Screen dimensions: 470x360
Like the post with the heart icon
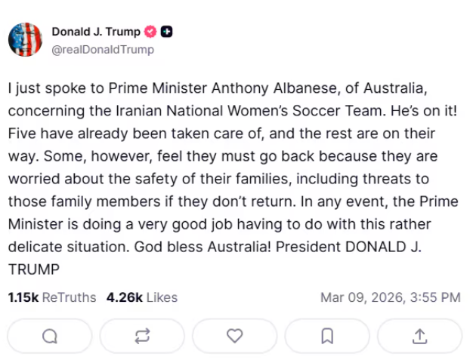(235, 336)
